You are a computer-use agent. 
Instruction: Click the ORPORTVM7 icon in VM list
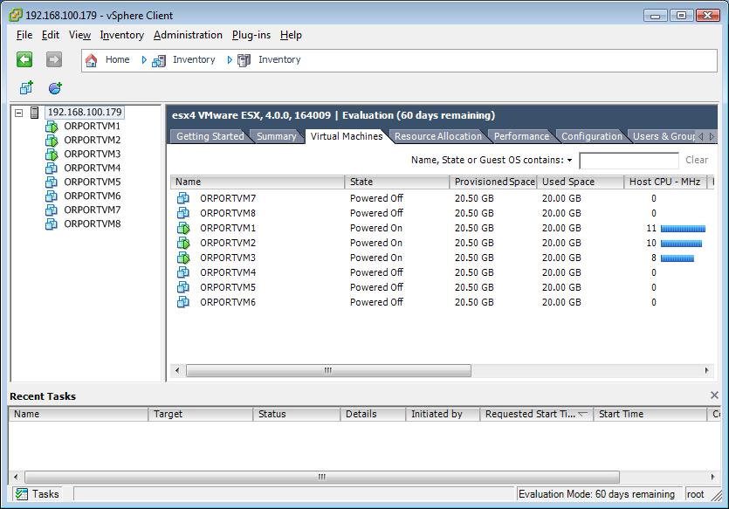tap(183, 198)
